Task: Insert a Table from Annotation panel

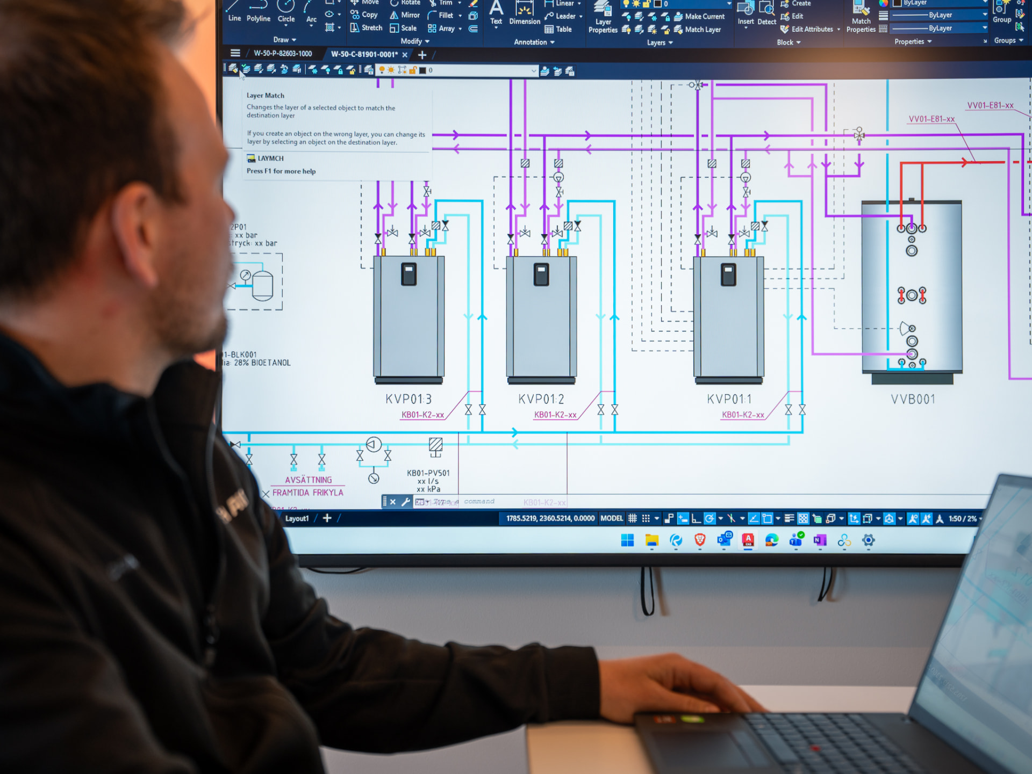Action: pyautogui.click(x=558, y=30)
